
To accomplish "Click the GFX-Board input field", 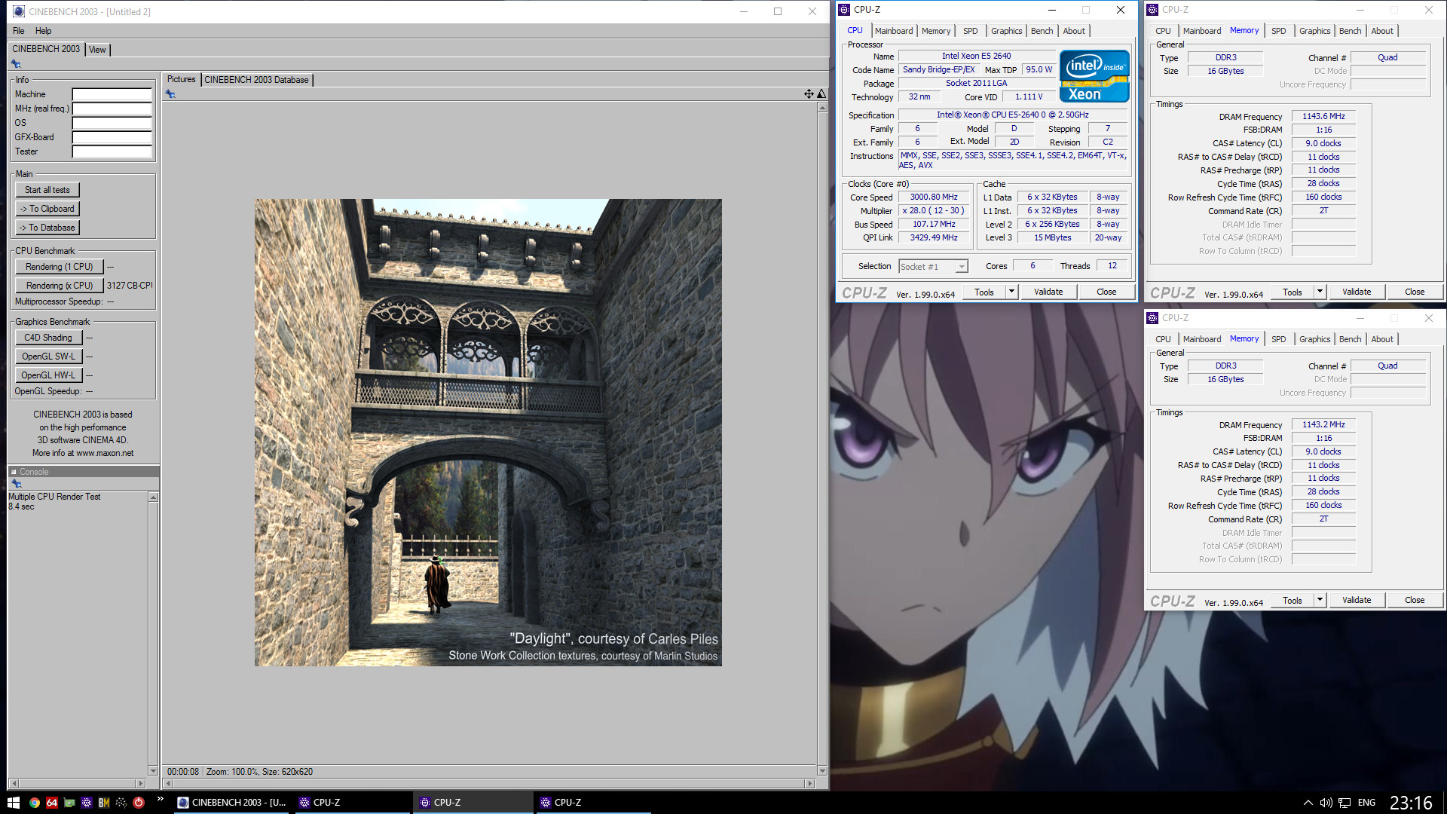I will click(x=112, y=137).
